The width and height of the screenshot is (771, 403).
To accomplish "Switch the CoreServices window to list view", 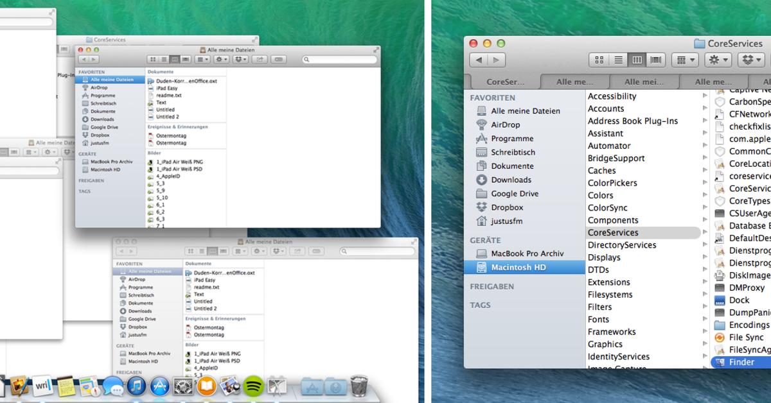I will tap(618, 60).
